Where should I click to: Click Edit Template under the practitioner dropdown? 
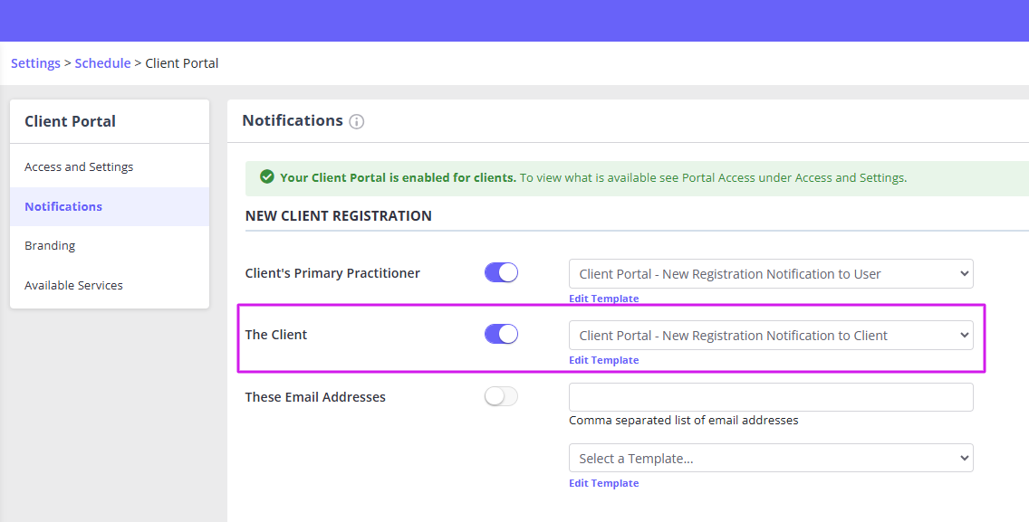pos(603,298)
